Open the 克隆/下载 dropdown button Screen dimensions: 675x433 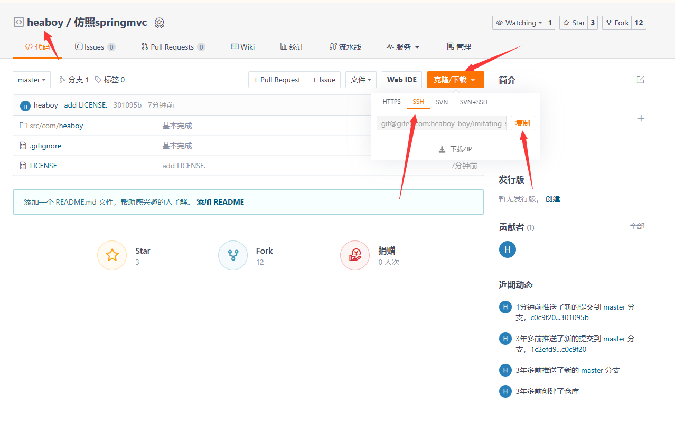pos(455,80)
